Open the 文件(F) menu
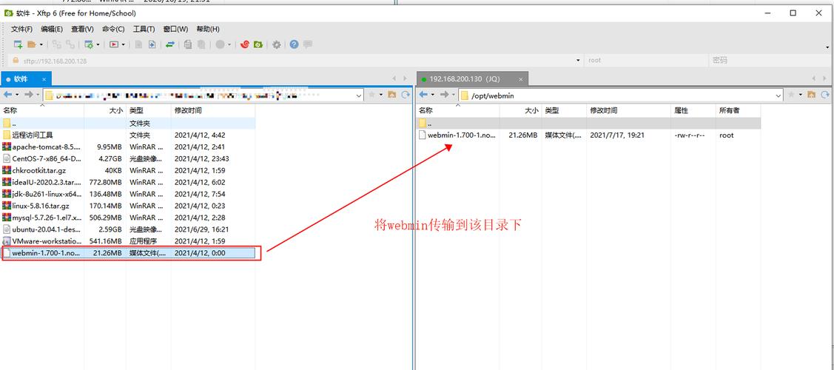The width and height of the screenshot is (834, 370). tap(21, 30)
